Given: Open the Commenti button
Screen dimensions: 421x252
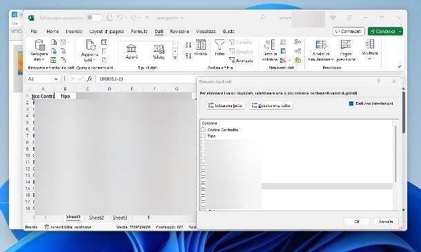Looking at the screenshot, I should point(349,32).
